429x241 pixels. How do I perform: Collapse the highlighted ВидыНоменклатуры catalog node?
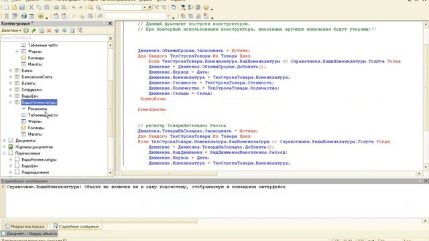click(11, 102)
